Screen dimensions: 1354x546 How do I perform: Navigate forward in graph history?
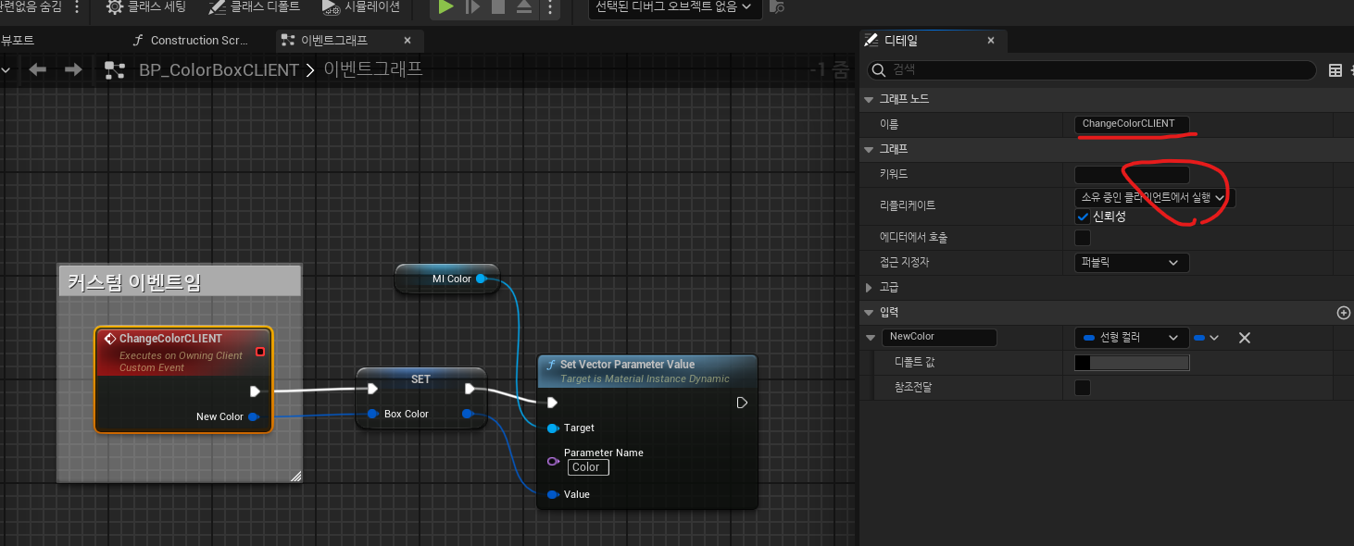[72, 70]
